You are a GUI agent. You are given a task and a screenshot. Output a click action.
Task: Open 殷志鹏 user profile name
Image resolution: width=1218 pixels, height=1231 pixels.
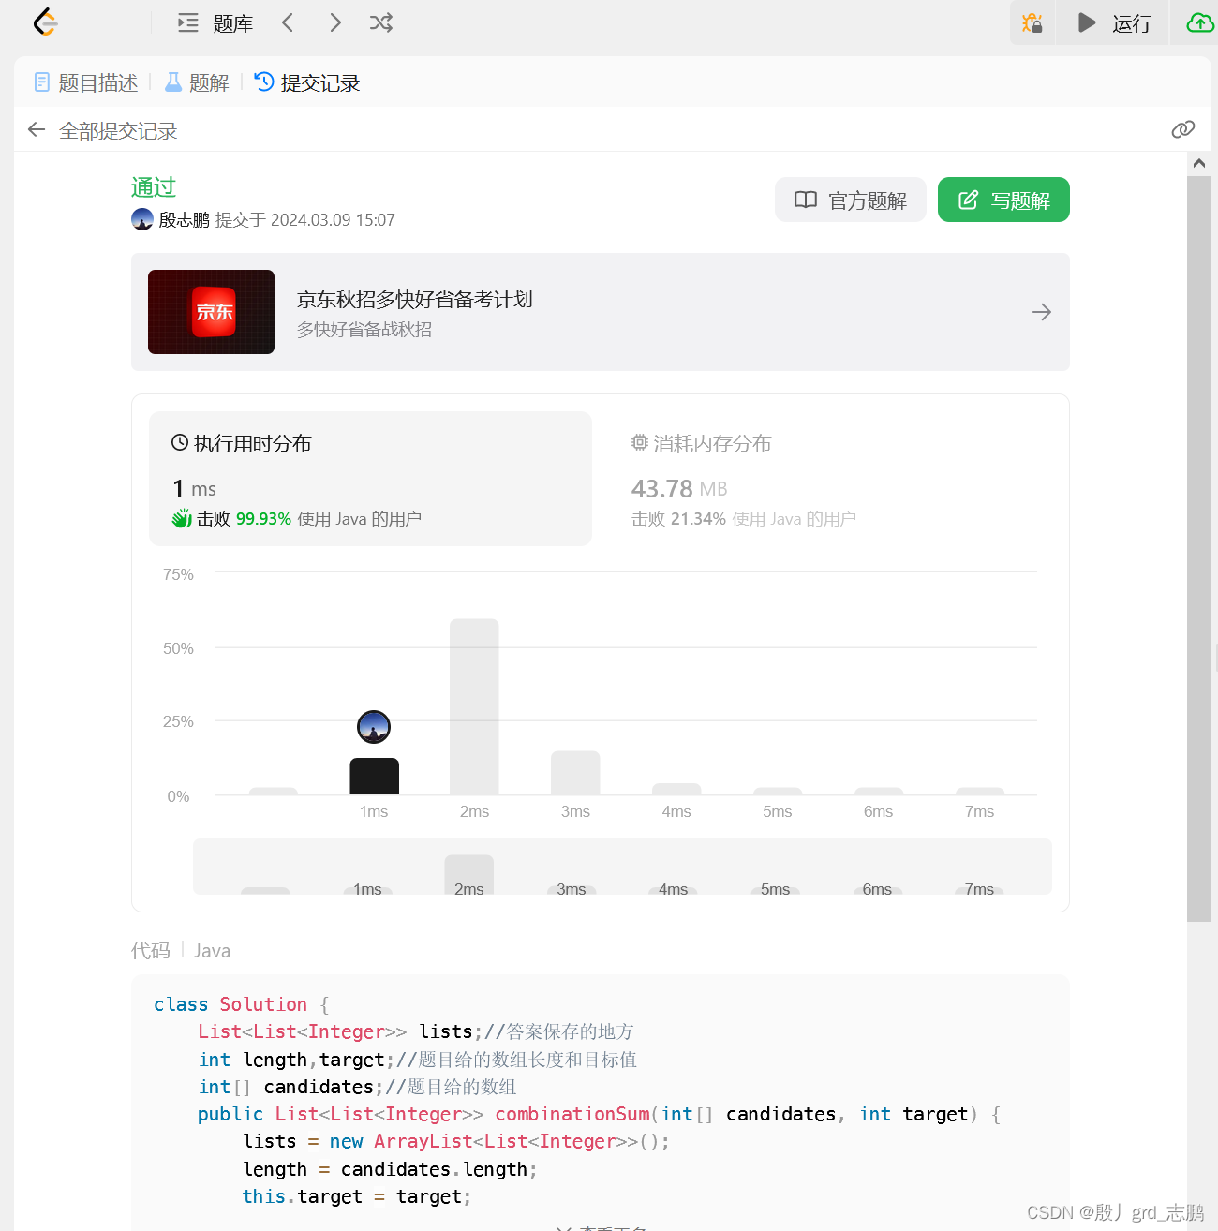184,219
